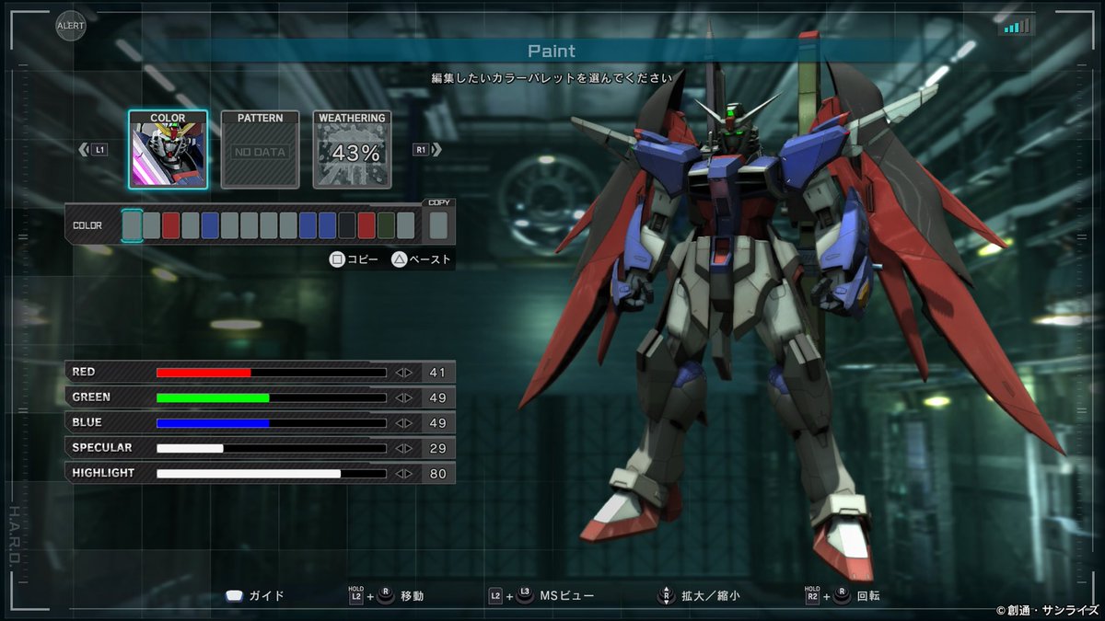Click the RED row left/right stepper arrows
The width and height of the screenshot is (1105, 621).
(403, 373)
